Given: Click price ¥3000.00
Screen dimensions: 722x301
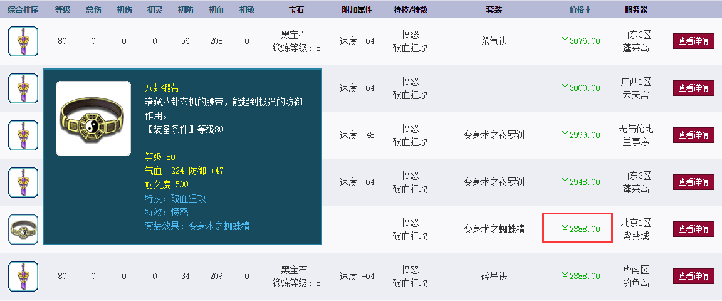Looking at the screenshot, I should 580,88.
